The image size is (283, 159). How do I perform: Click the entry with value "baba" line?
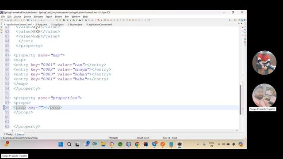(61, 79)
